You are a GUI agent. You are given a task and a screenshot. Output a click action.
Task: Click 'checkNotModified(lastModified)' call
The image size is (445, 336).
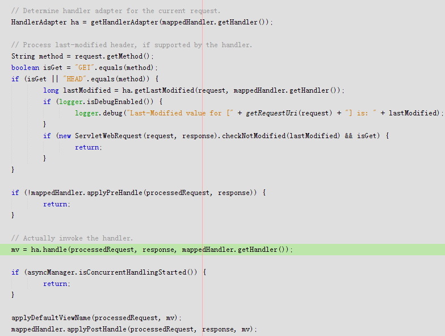click(280, 136)
